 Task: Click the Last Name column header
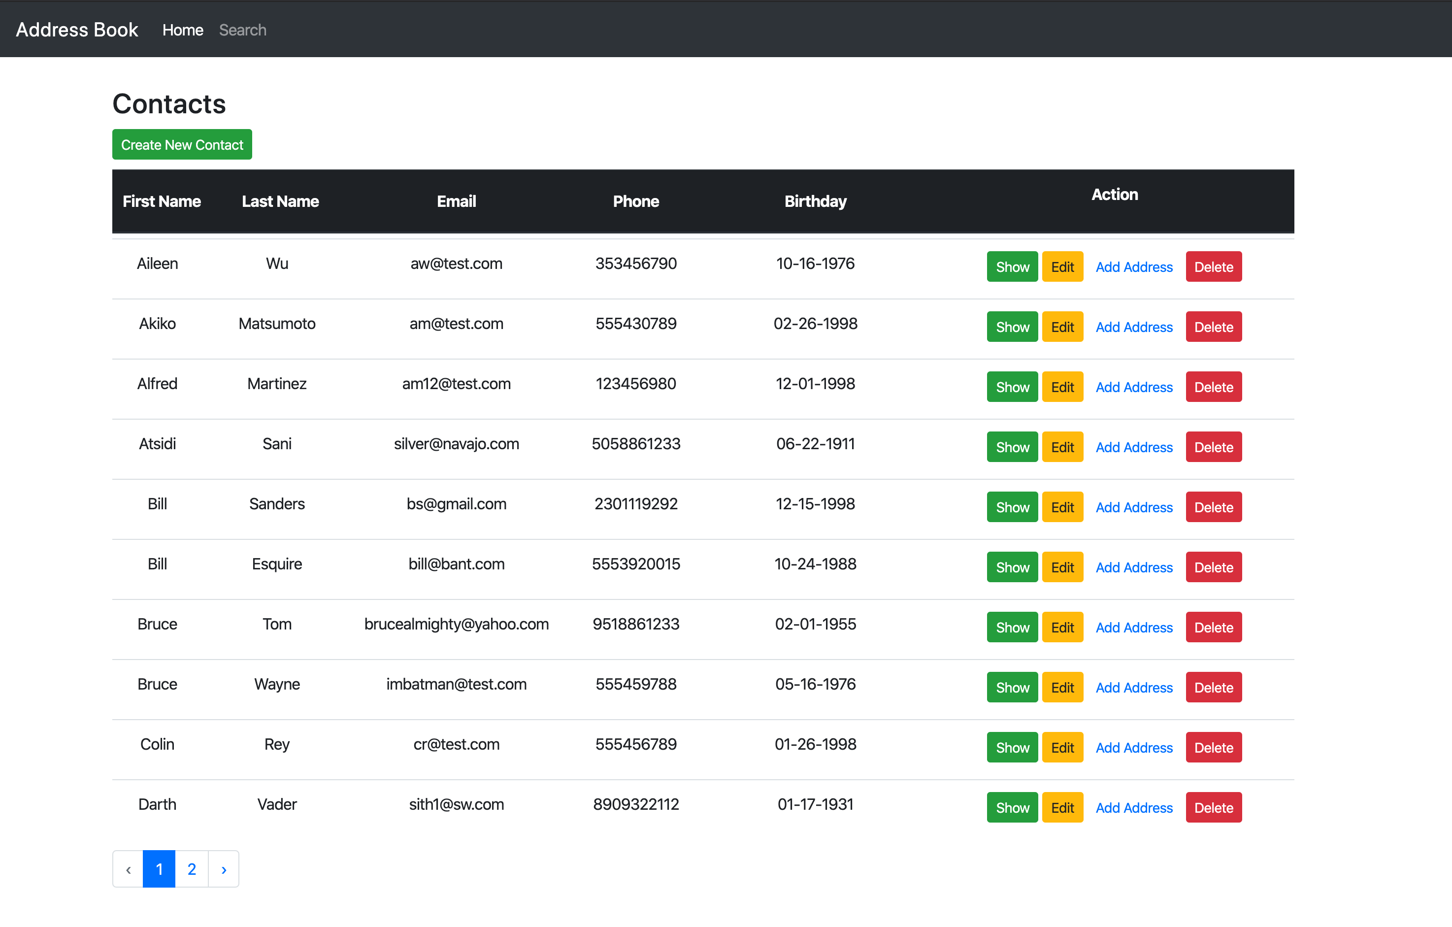280,201
